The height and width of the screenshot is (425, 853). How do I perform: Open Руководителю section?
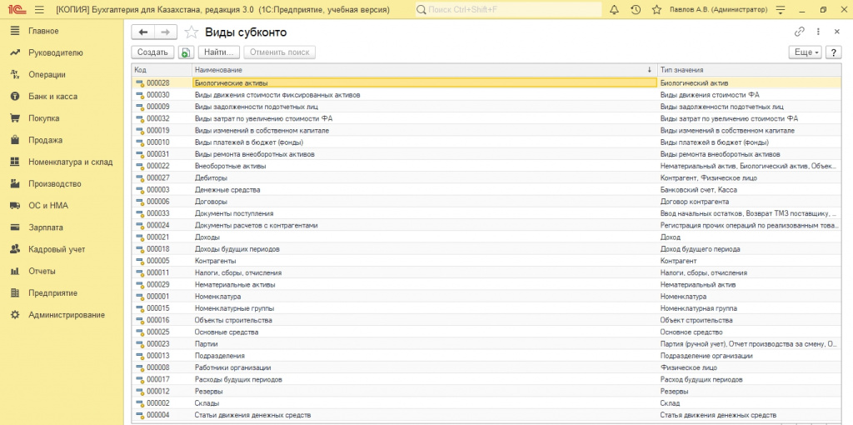tap(56, 52)
